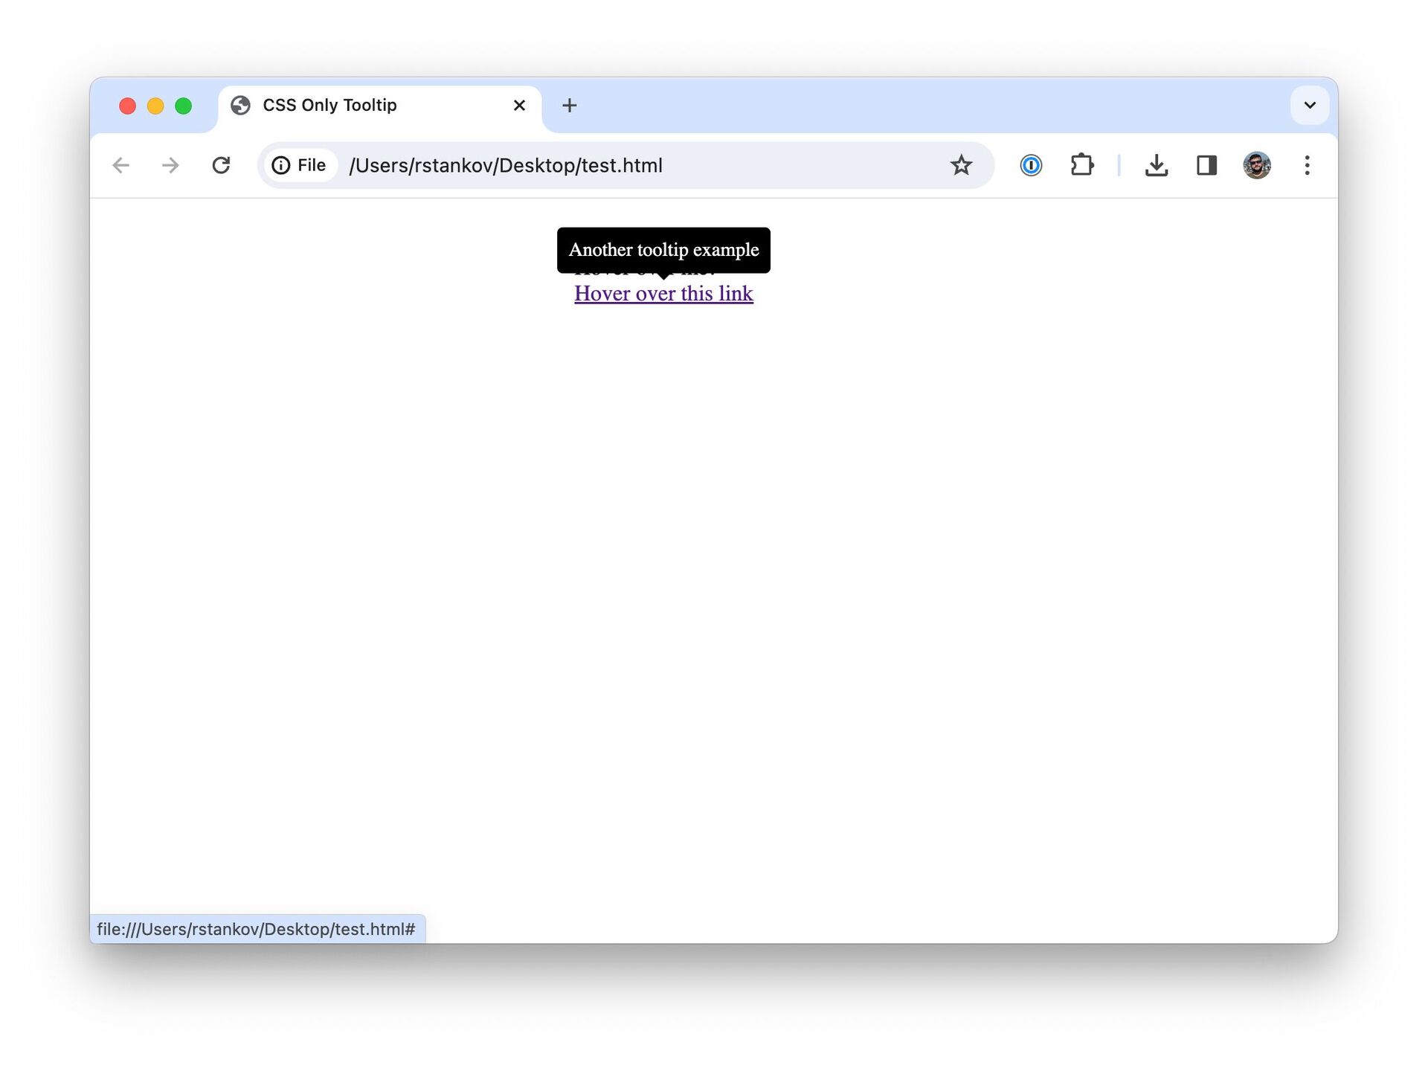Image resolution: width=1428 pixels, height=1071 pixels.
Task: Open the Extensions puzzle icon
Action: click(x=1082, y=165)
